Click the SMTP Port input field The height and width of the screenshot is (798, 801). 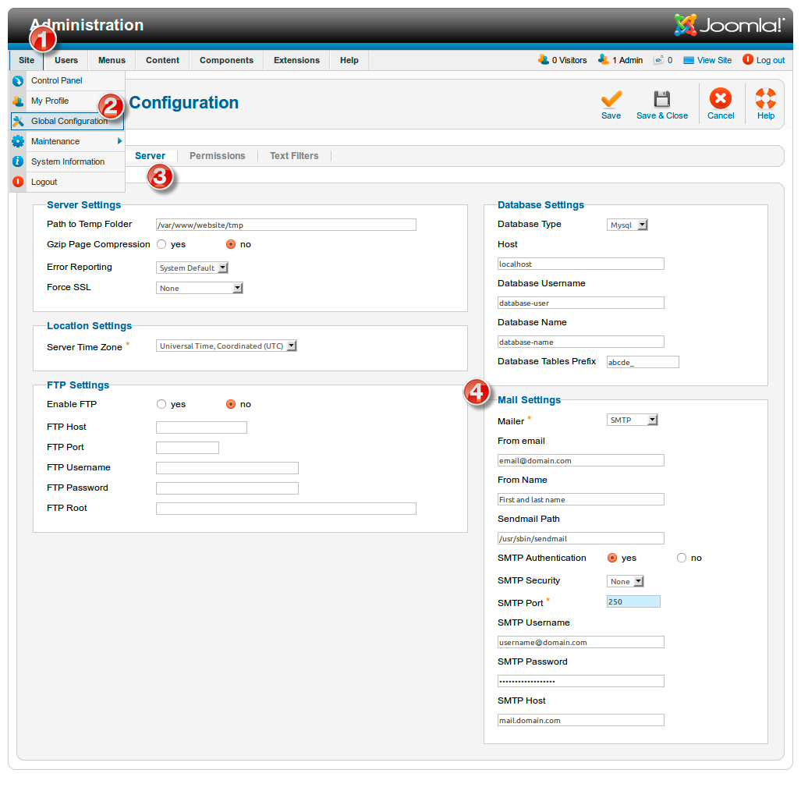pyautogui.click(x=633, y=601)
